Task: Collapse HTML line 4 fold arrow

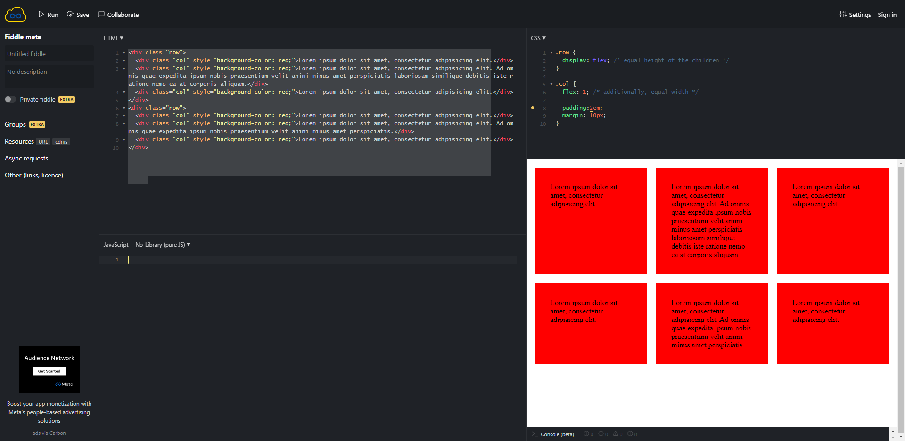Action: pos(124,92)
